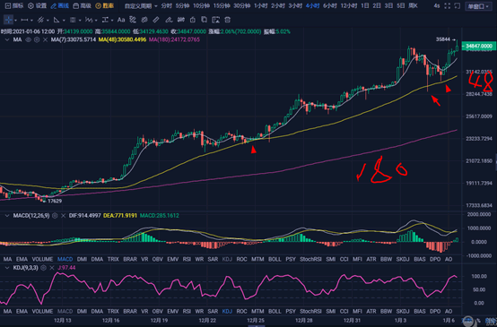Click the MA(48):30580.4496 legend value
The image size is (497, 327).
(123, 39)
